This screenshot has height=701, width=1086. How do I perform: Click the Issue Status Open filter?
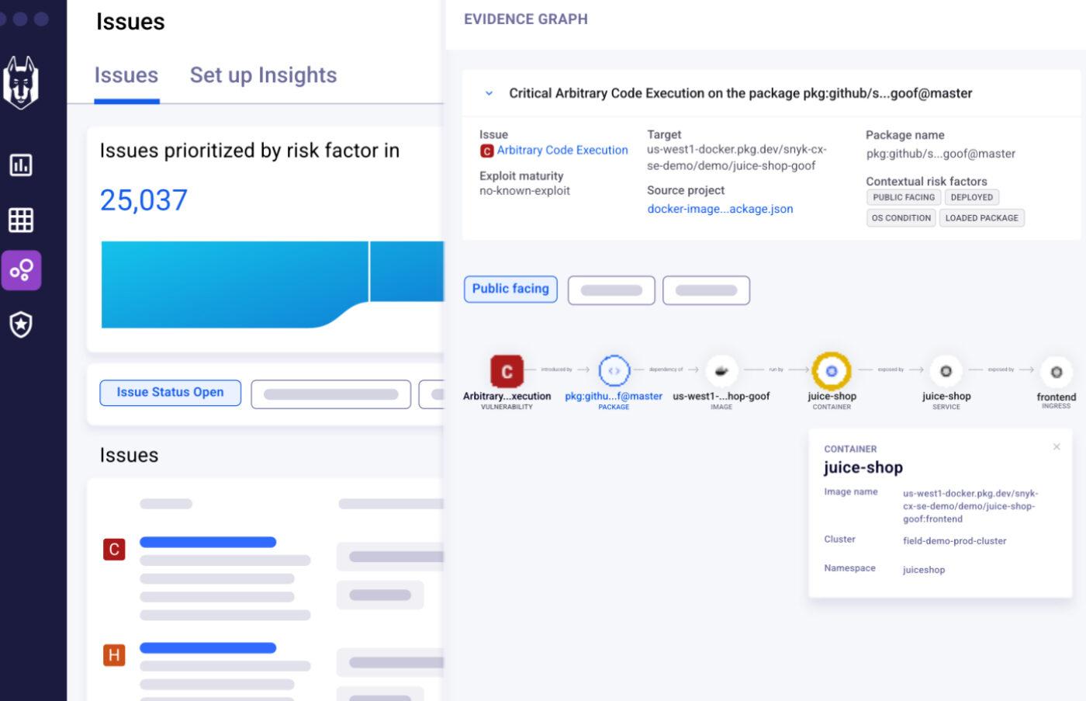click(170, 393)
